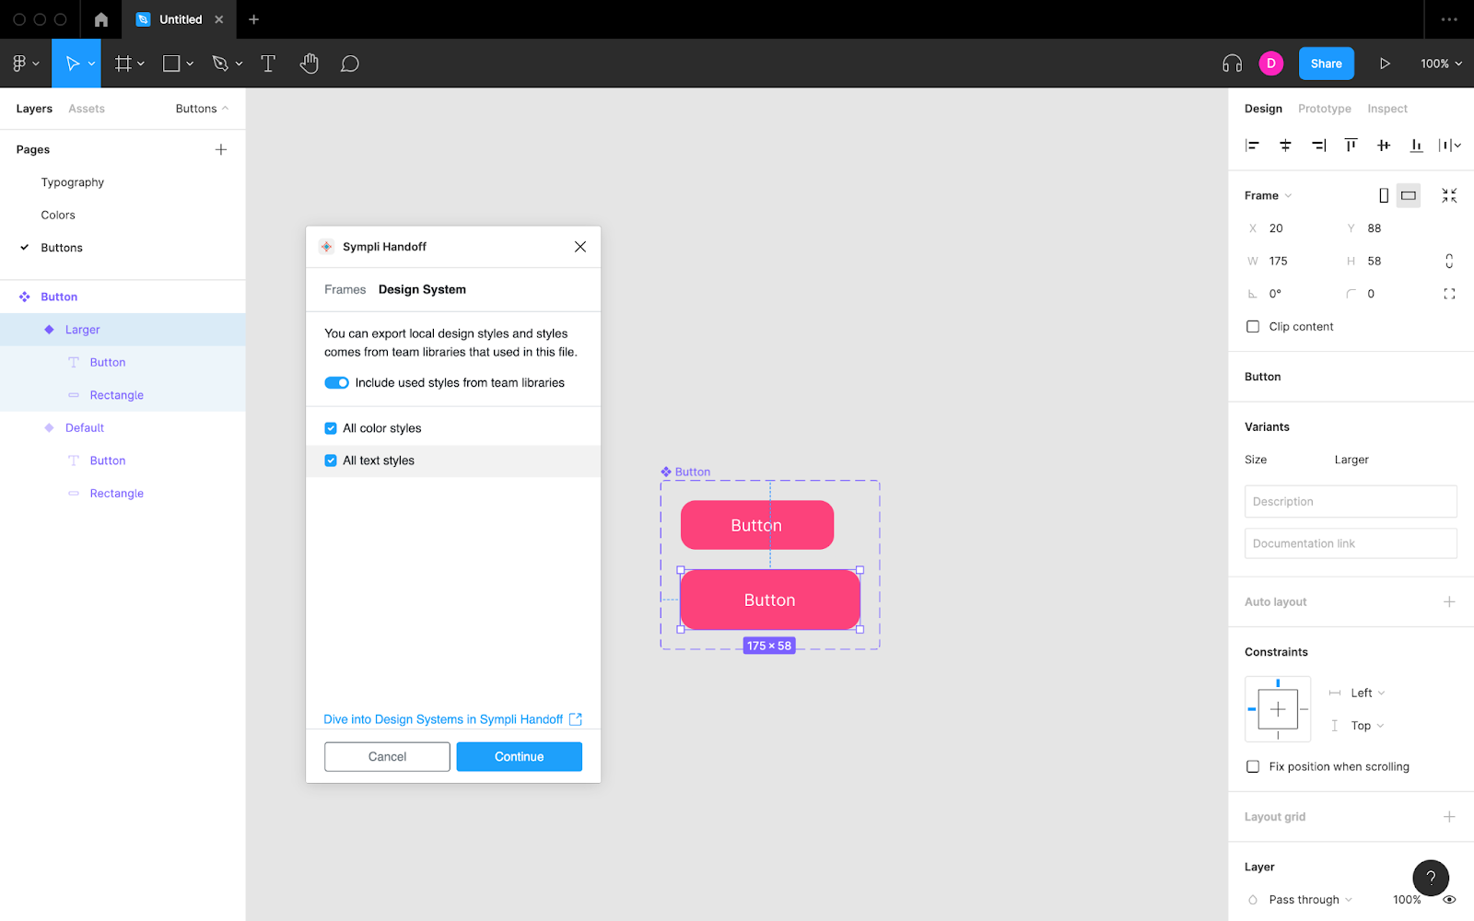Close the Sympli Handoff dialog
The image size is (1474, 921).
pos(580,247)
